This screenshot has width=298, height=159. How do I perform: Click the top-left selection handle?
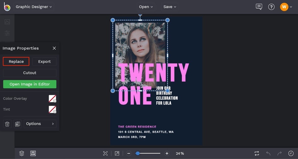(x=113, y=20)
